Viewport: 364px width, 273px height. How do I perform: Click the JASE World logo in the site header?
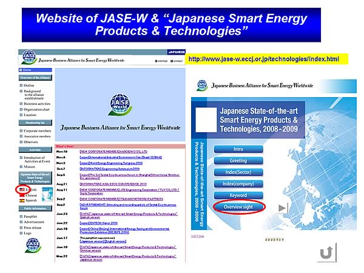tap(29, 57)
